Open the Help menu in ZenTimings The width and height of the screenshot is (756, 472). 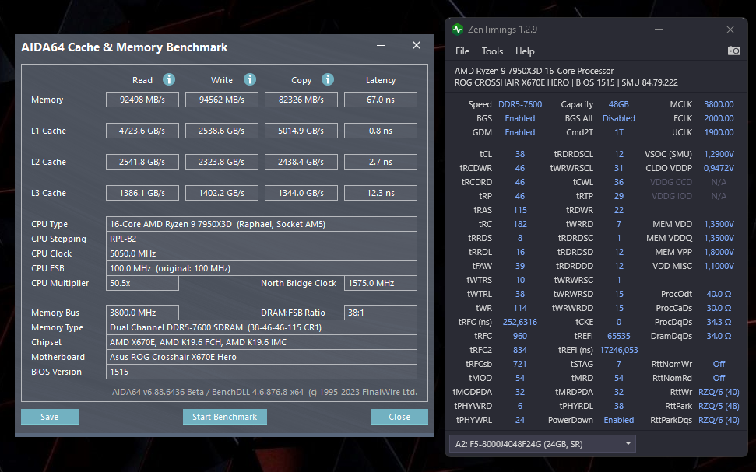(x=525, y=51)
